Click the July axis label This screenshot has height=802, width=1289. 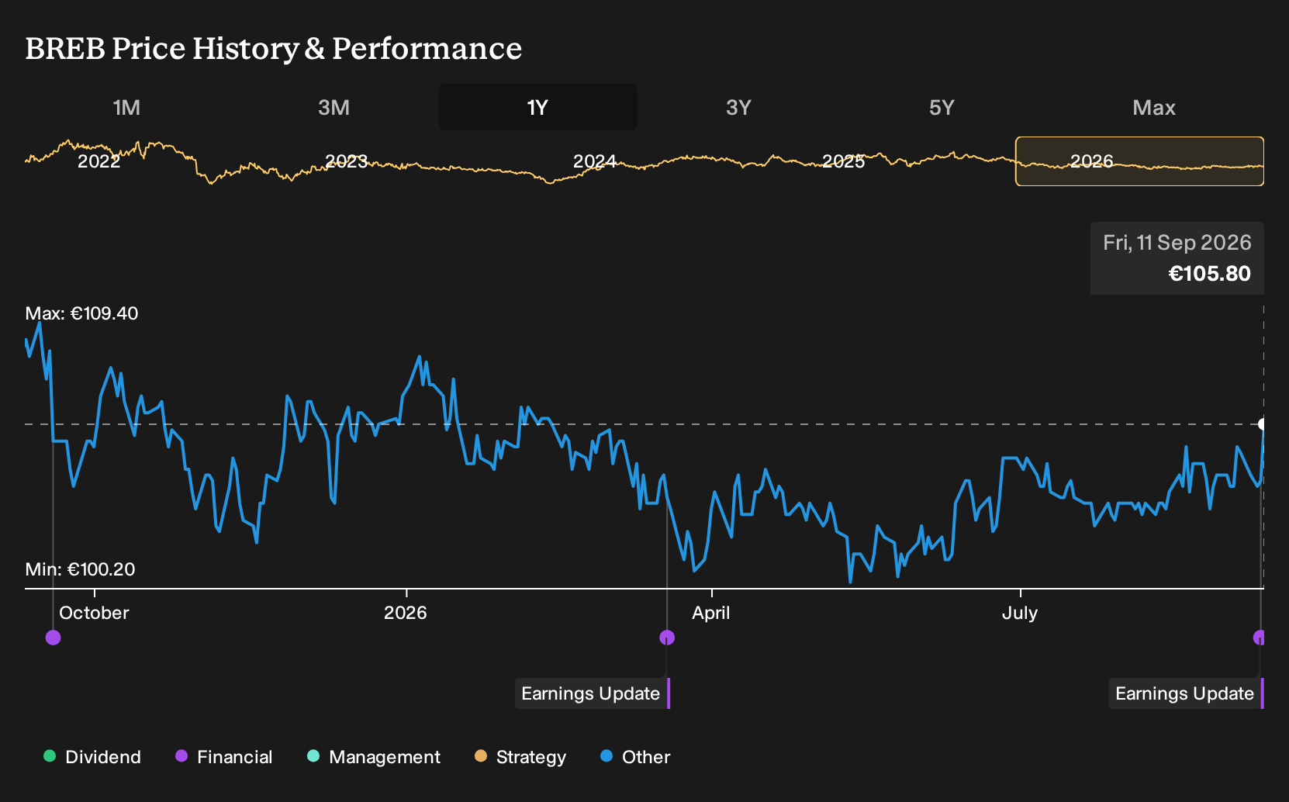1020,613
